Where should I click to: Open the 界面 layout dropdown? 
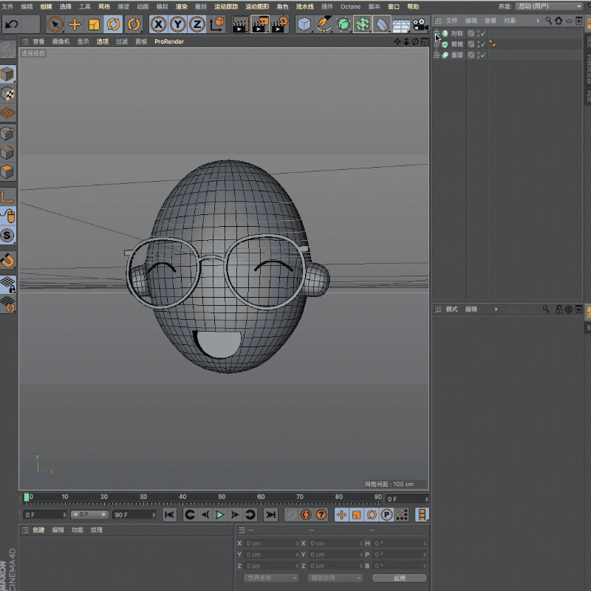pos(549,6)
